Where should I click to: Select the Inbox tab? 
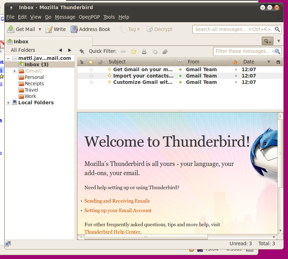tap(49, 42)
